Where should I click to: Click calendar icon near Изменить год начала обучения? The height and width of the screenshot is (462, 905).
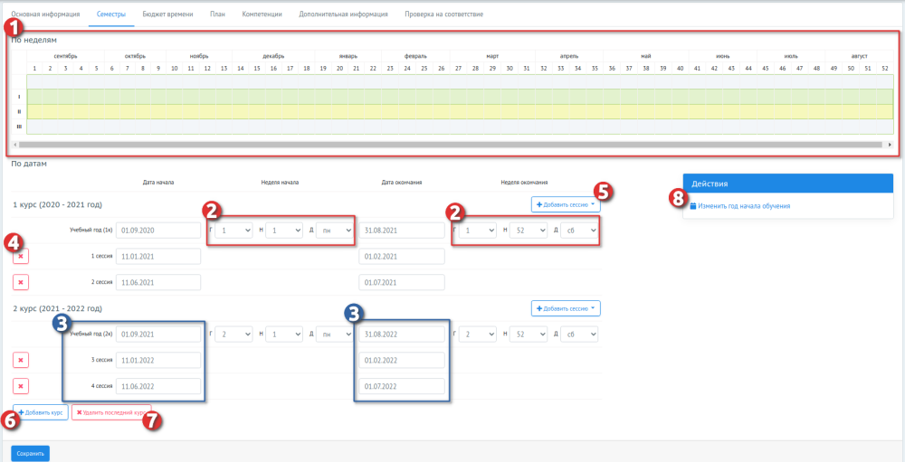coord(693,205)
